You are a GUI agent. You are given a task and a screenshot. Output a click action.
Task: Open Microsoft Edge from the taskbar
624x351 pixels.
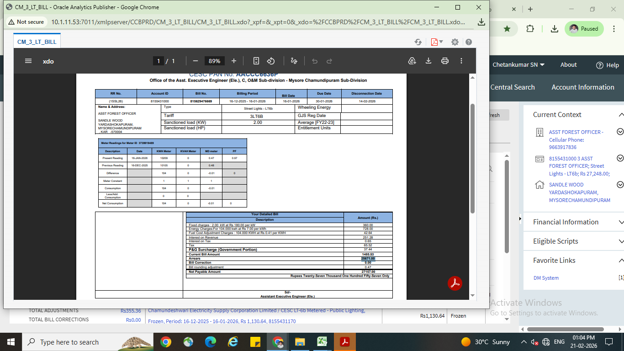pos(211,342)
